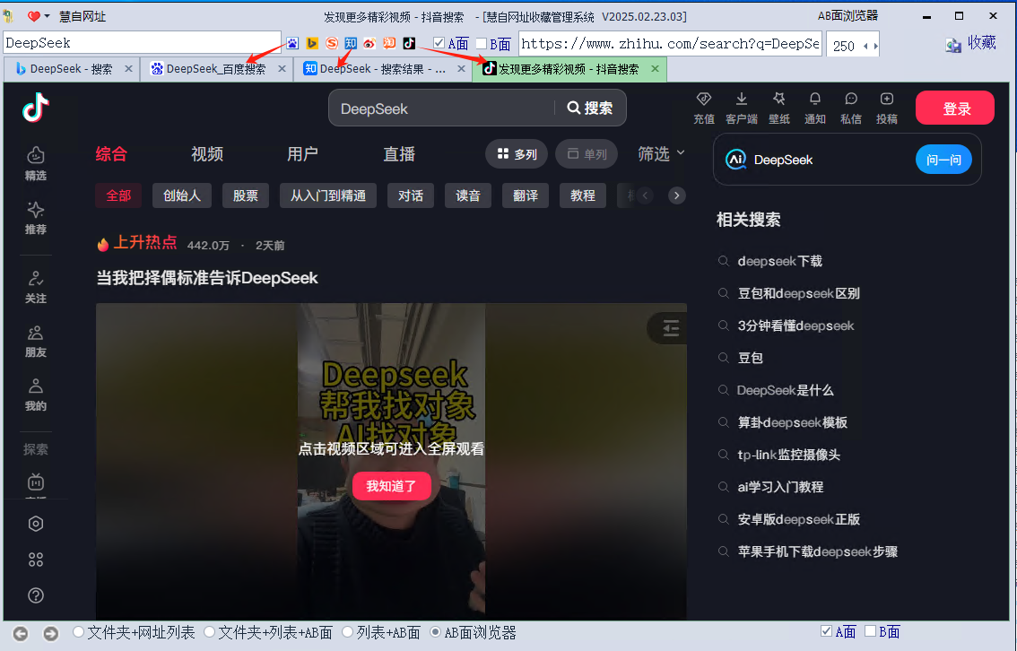Select the 用户 search category tab

coord(303,154)
